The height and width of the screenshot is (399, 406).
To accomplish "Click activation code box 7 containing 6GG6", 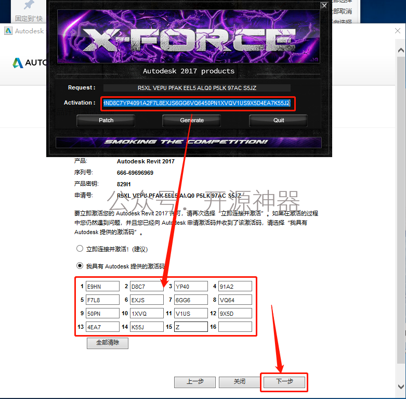I will tap(191, 300).
